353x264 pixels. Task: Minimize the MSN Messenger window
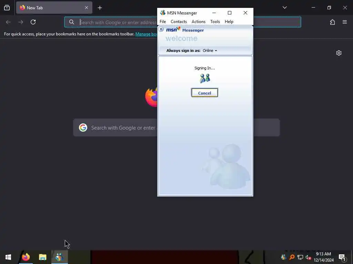(x=214, y=13)
